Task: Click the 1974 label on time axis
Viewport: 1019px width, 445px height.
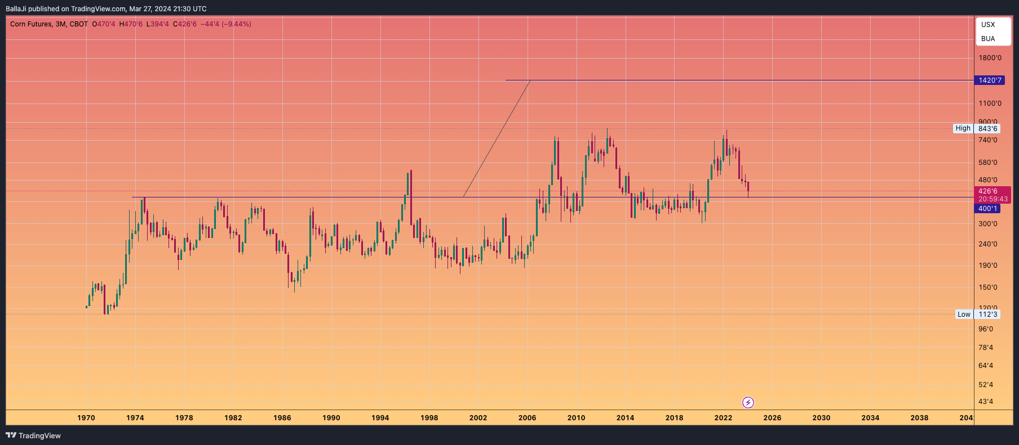Action: (135, 417)
